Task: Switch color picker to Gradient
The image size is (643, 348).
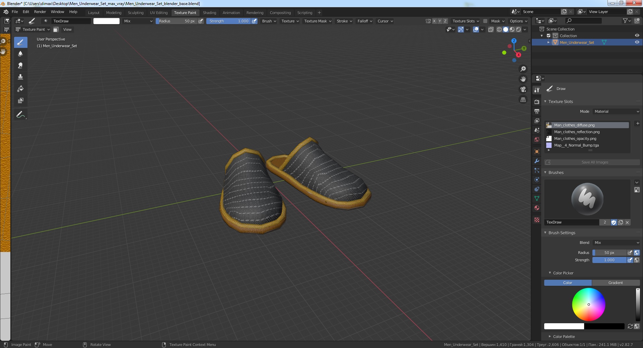Action: 616,283
